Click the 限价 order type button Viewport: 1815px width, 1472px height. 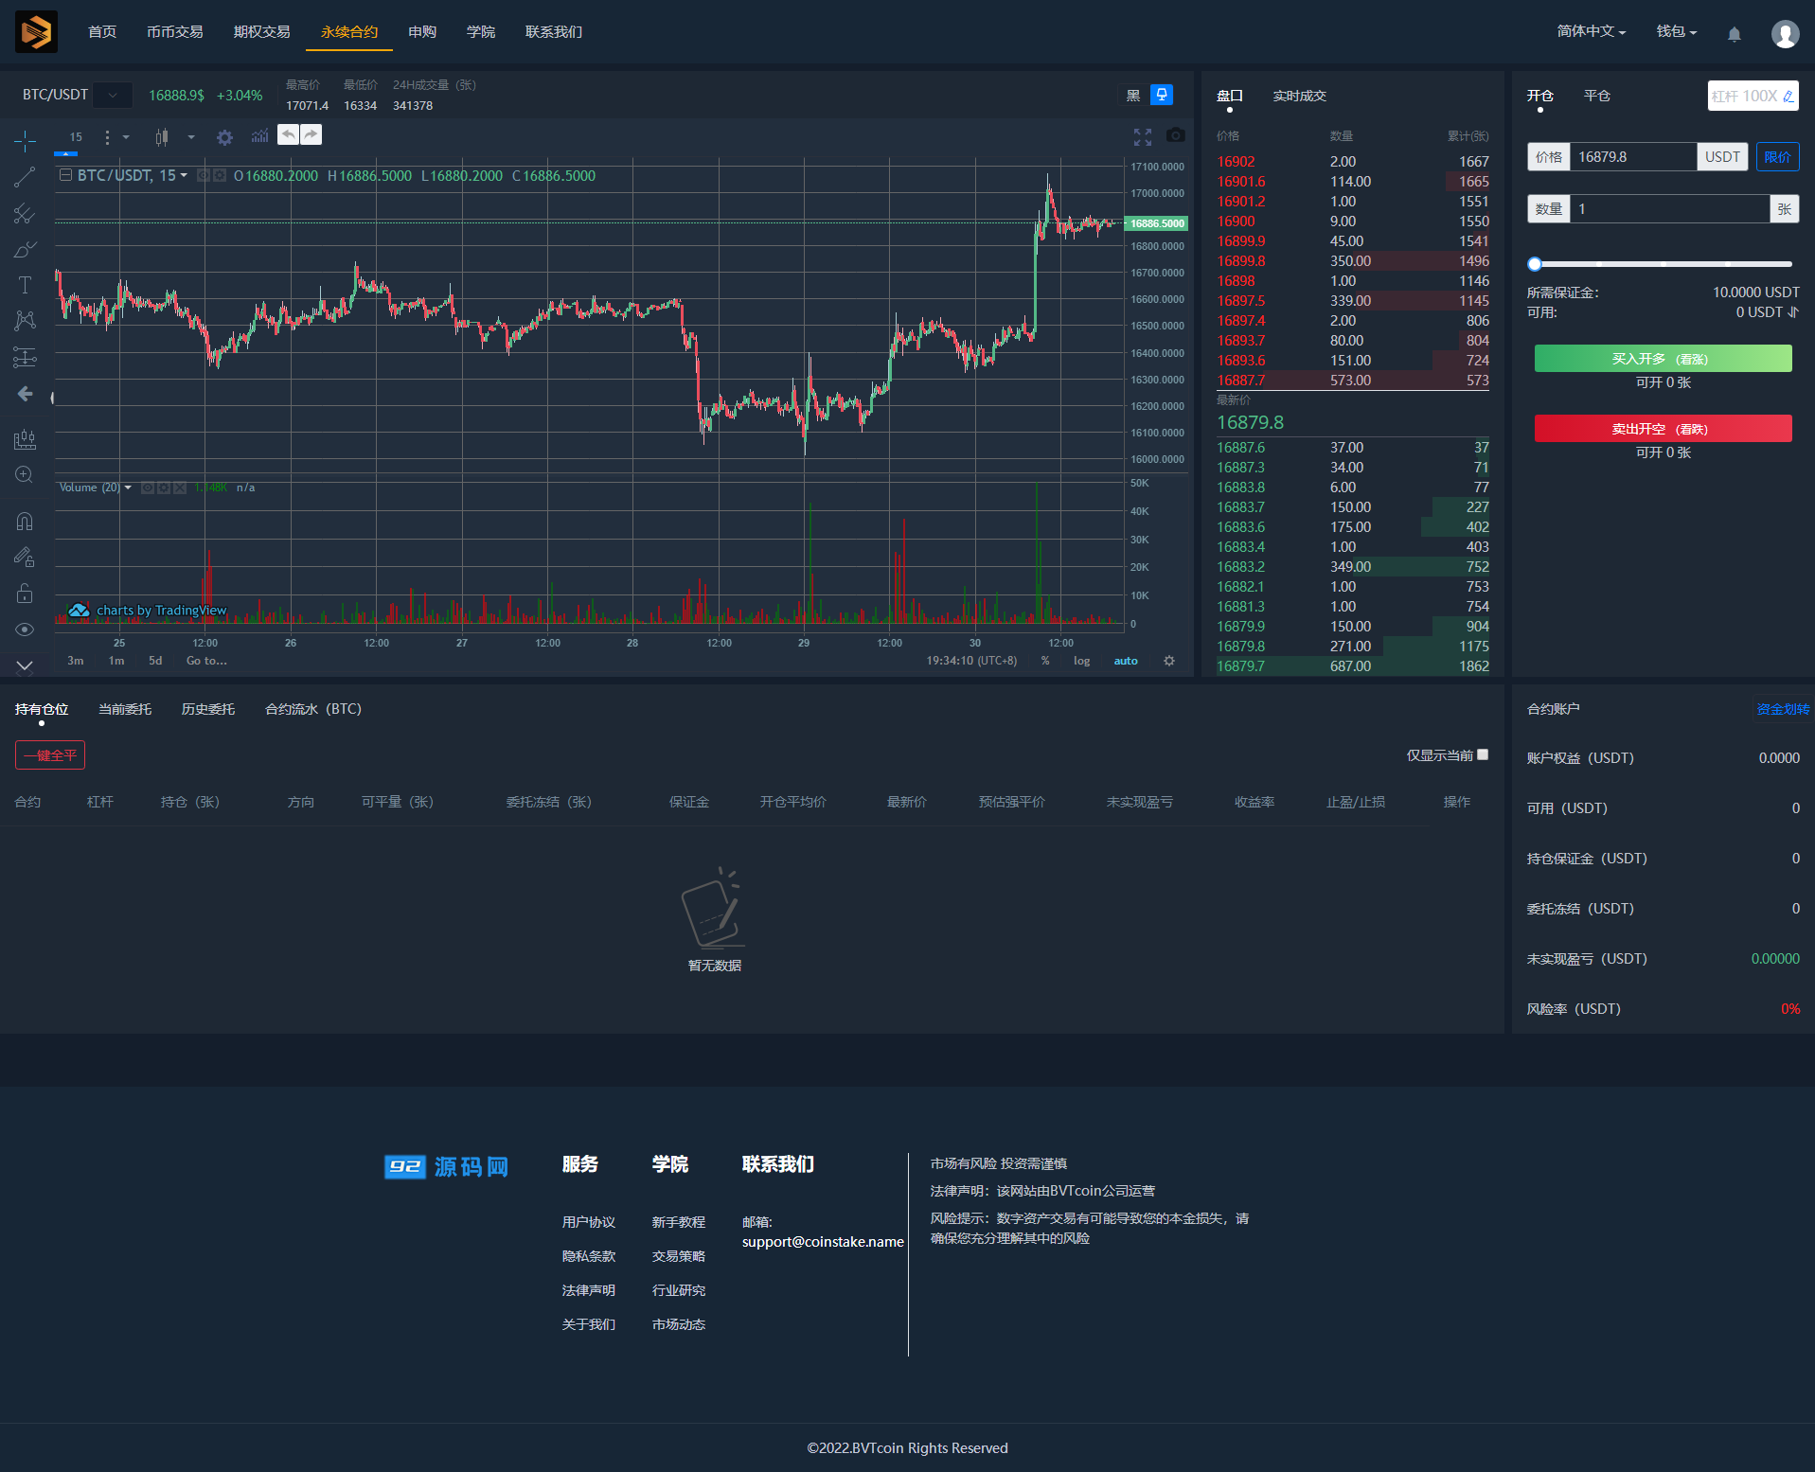coord(1777,157)
